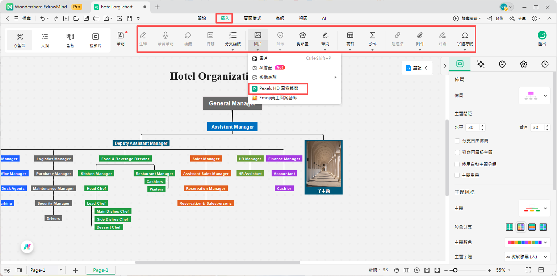
Task: Open the 主題字體 font dropdown
Action: coord(527,257)
